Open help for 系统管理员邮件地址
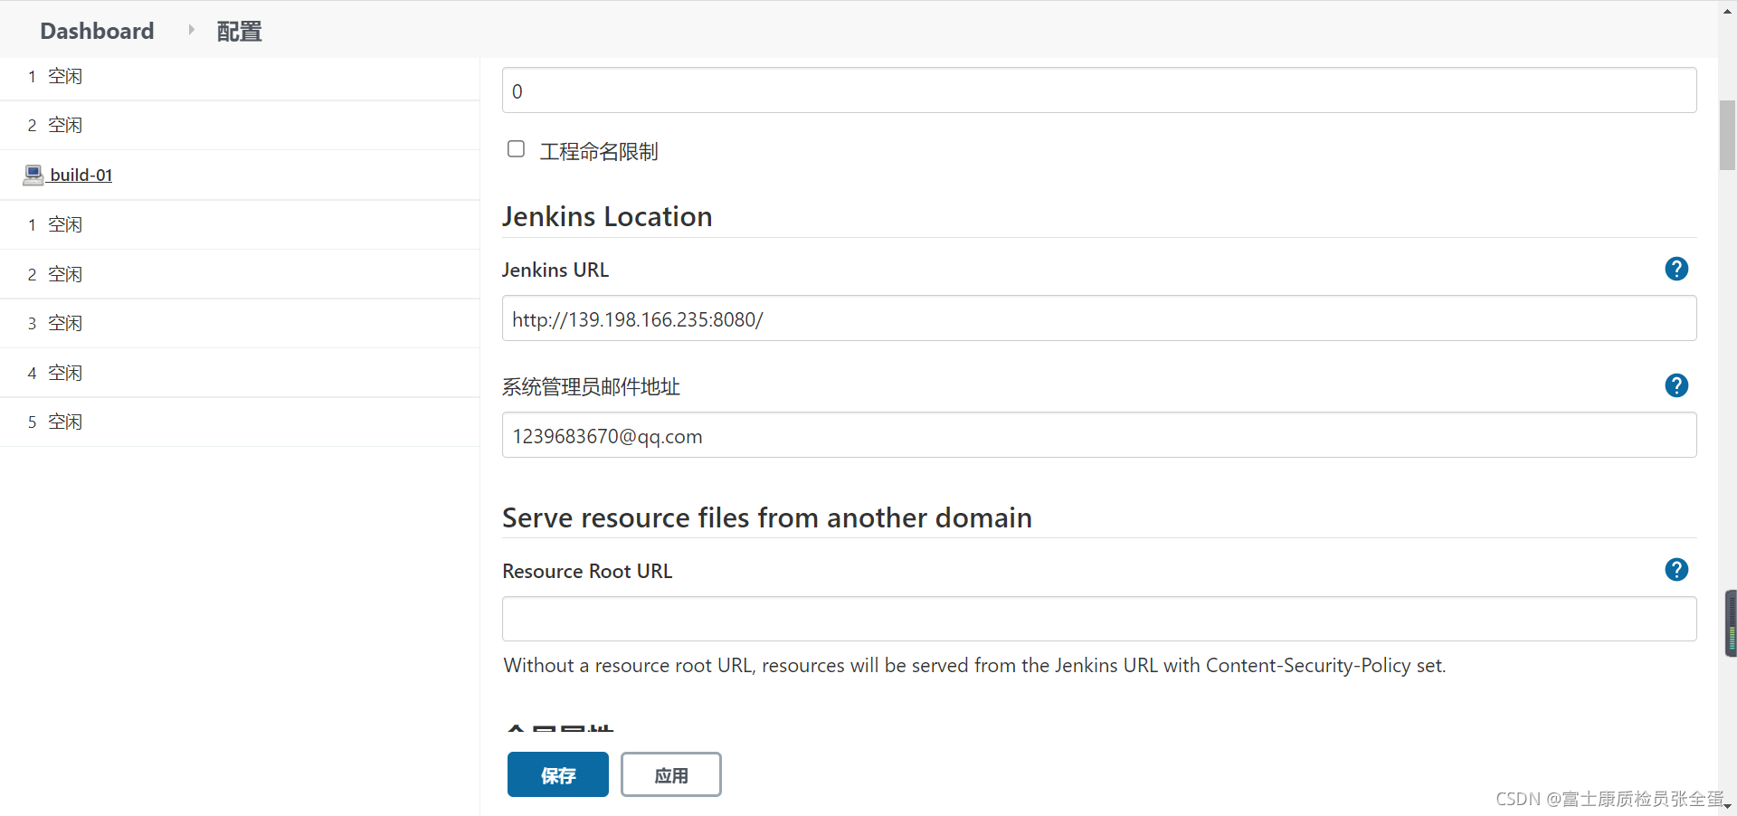Screen dimensions: 1737x816 [1676, 385]
